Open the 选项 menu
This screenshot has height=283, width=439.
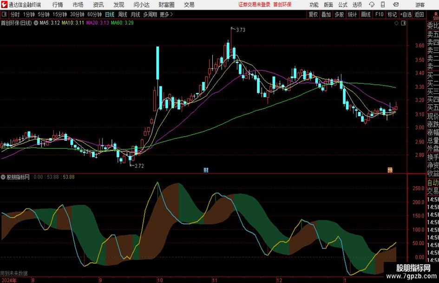click(x=357, y=5)
